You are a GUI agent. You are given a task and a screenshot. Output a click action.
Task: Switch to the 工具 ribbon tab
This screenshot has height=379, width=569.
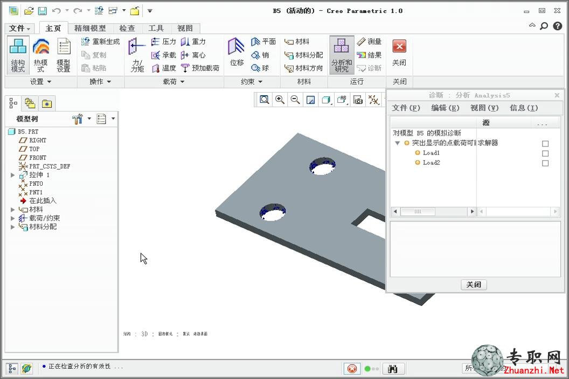click(156, 29)
